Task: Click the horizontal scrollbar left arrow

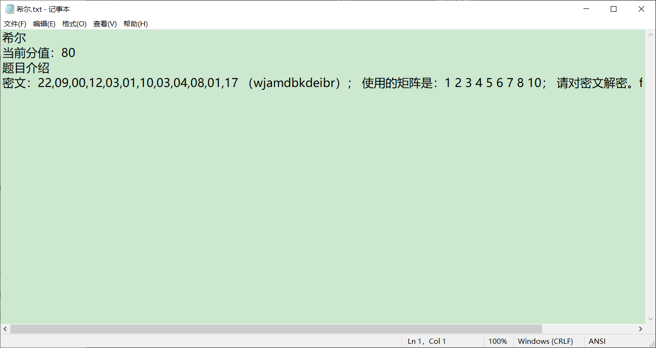Action: [x=5, y=329]
